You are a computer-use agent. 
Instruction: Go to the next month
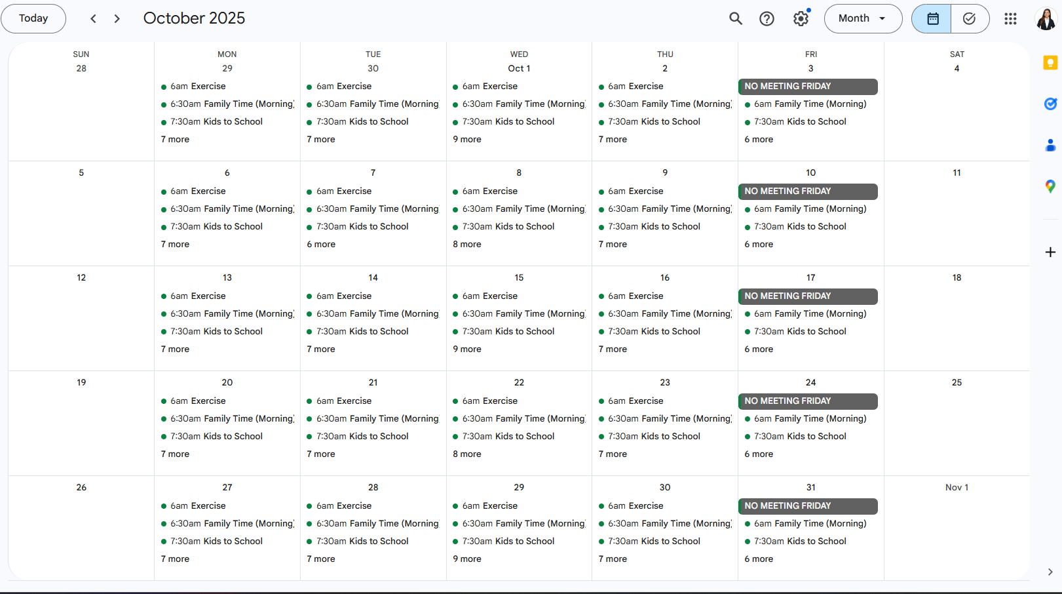(117, 18)
